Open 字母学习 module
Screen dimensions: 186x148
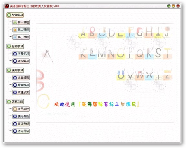(x=21, y=54)
